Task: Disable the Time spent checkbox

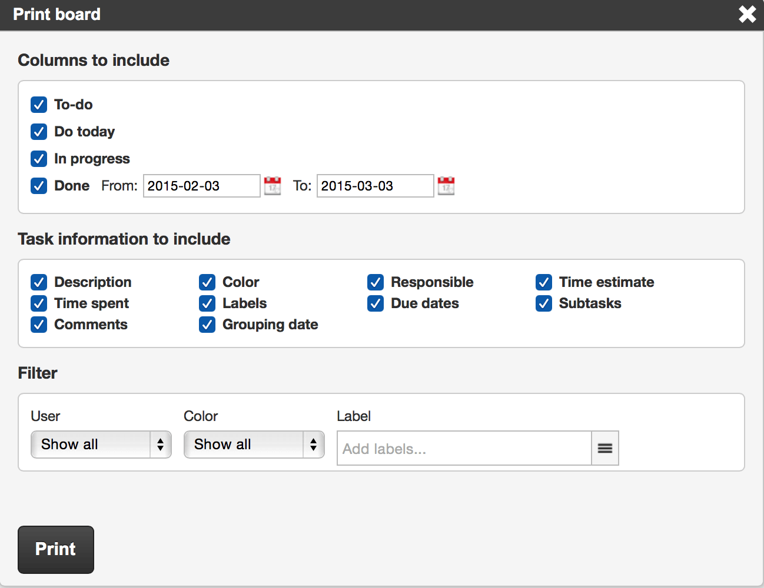Action: (39, 303)
